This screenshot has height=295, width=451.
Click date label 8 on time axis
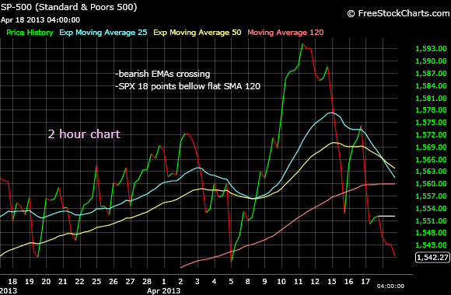pyautogui.click(x=247, y=282)
